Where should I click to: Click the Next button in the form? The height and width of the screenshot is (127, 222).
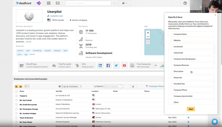[191, 109]
